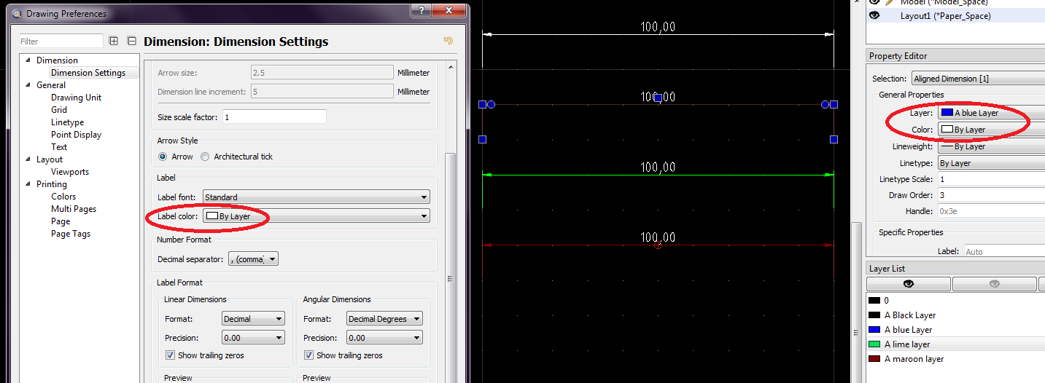
Task: Toggle visibility eye for Layout1 Paper_Space
Action: (x=874, y=15)
